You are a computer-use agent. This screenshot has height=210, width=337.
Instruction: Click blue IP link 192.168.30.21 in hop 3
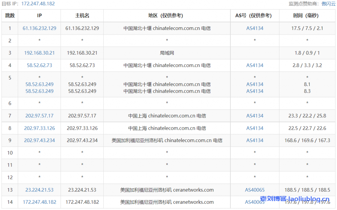pos(39,53)
